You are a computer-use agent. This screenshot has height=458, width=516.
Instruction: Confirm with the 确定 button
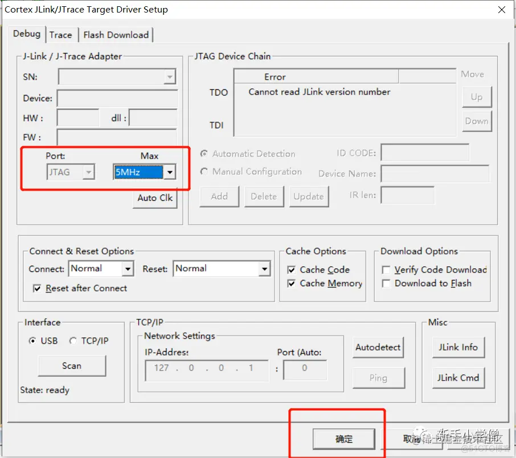(x=343, y=439)
